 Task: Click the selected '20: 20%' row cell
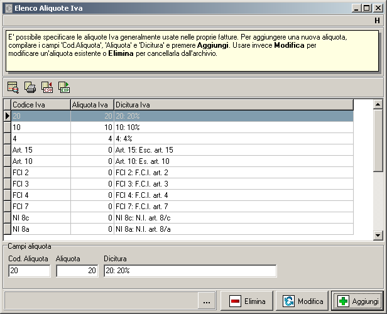click(234, 116)
